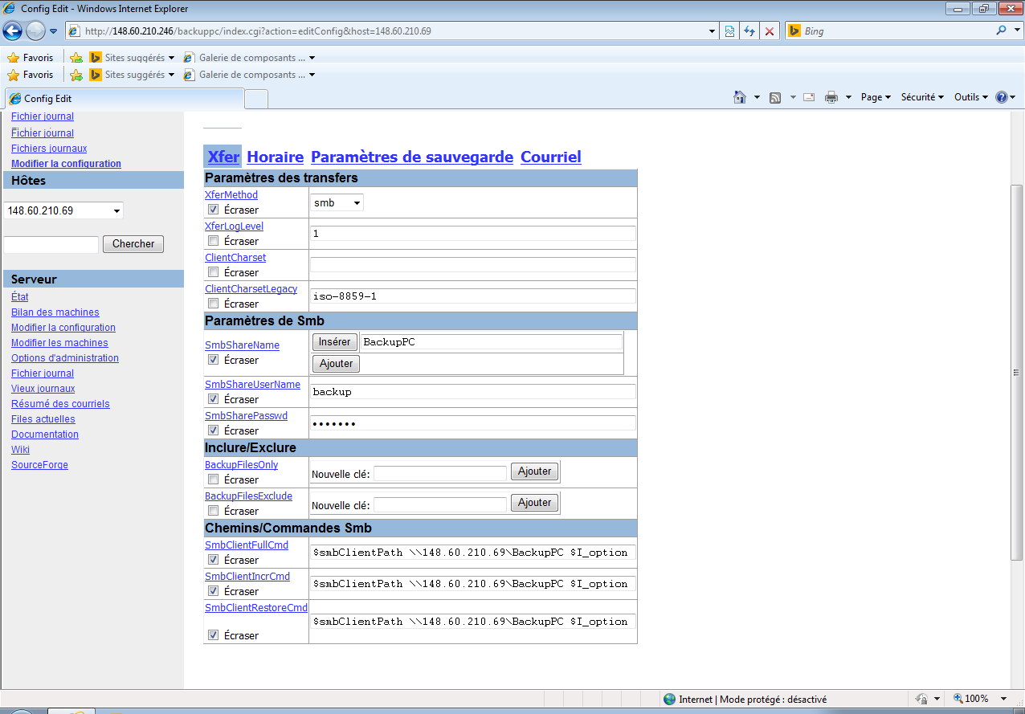Click the browser Back arrow button

[x=13, y=31]
